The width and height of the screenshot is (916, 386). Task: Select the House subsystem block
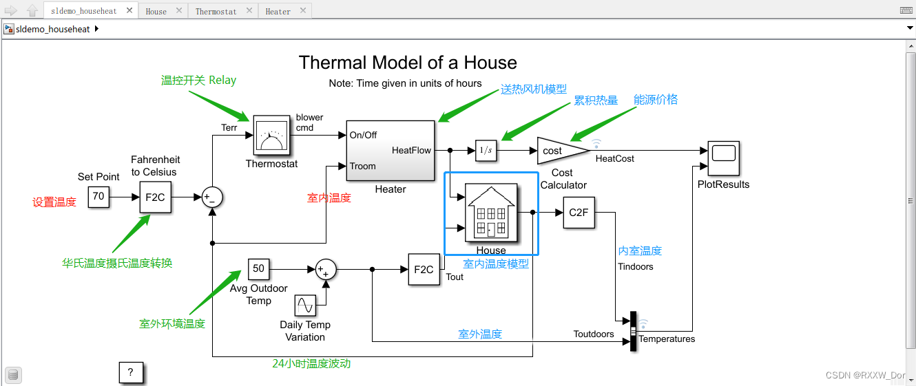click(x=491, y=213)
